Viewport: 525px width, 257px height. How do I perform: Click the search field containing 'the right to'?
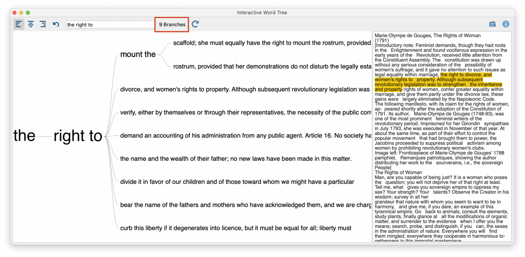point(110,25)
